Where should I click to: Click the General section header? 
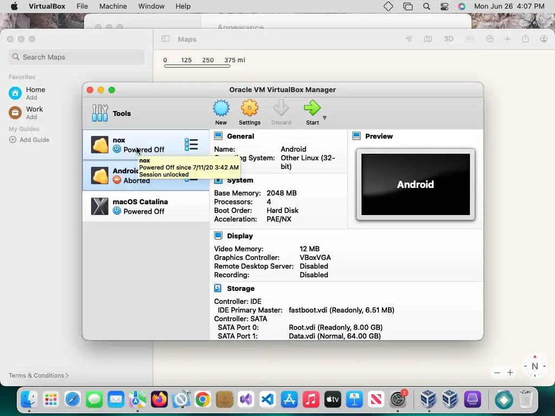tap(240, 136)
